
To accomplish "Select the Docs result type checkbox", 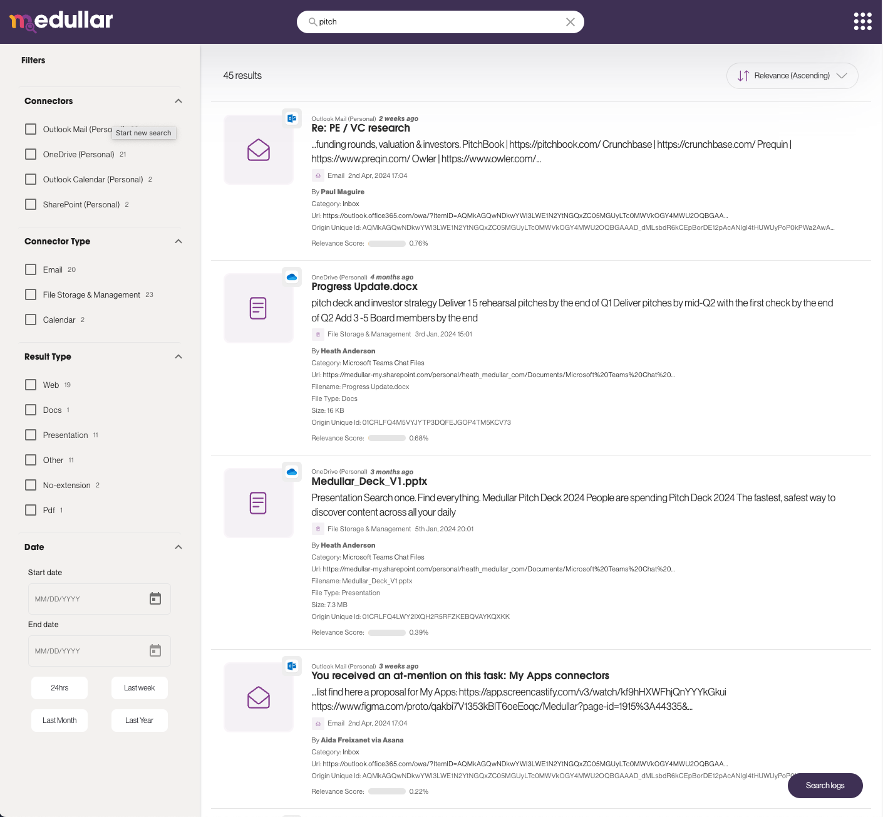I will (31, 410).
